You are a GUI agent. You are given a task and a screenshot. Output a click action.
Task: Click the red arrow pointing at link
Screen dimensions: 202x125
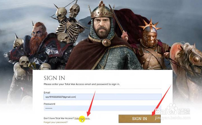coord(91,103)
